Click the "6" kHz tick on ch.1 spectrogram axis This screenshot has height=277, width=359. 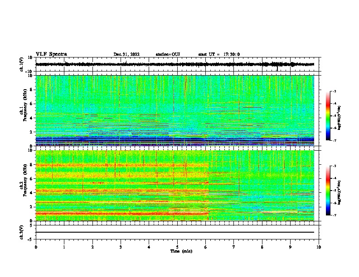[x=31, y=104]
